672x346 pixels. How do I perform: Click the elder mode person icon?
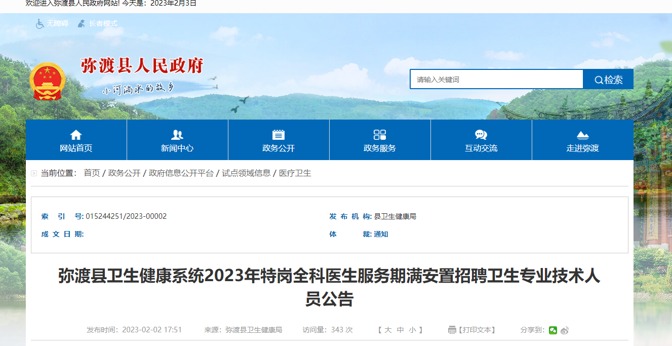click(81, 23)
